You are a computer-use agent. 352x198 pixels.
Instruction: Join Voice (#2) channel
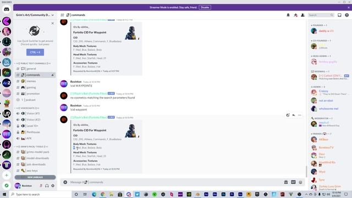(x=35, y=120)
